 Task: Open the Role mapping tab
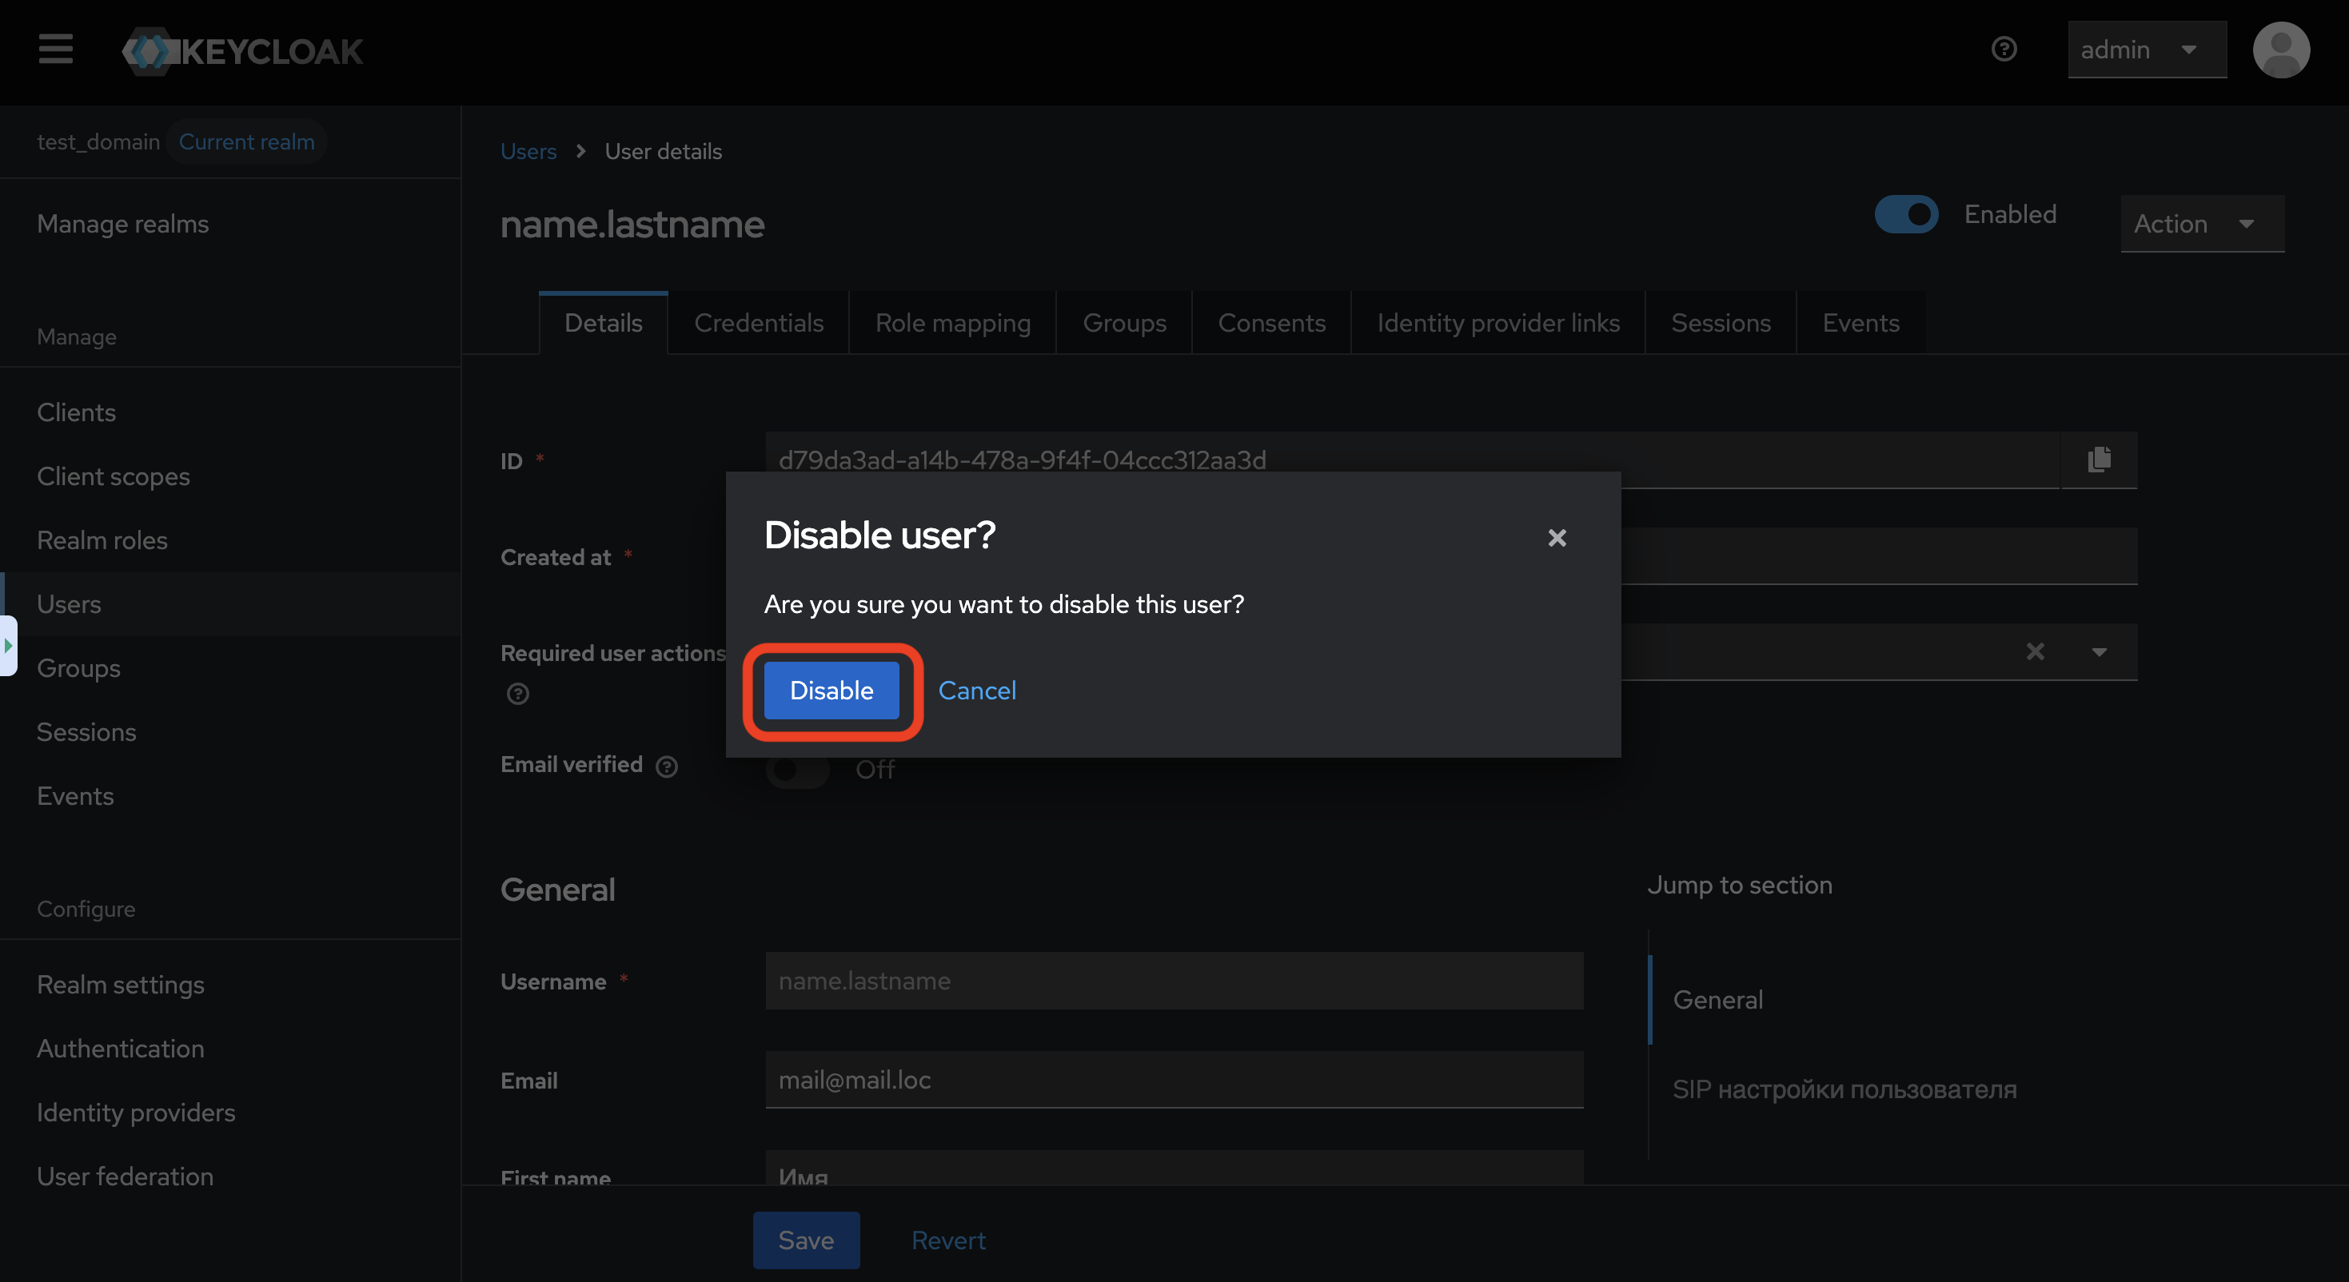[x=952, y=323]
